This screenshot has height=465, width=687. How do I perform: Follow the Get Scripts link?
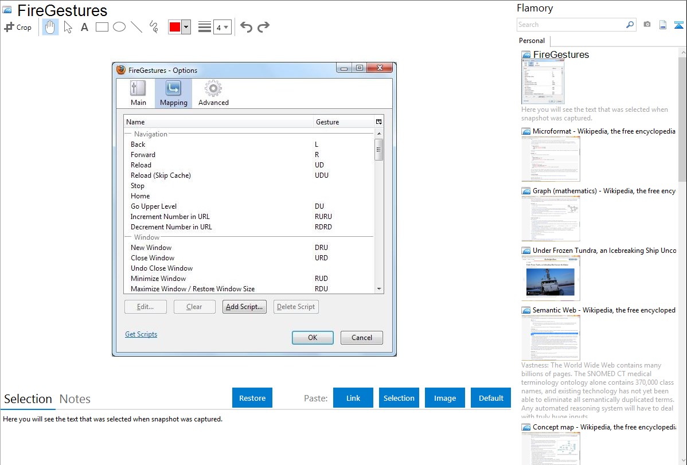[x=141, y=334]
